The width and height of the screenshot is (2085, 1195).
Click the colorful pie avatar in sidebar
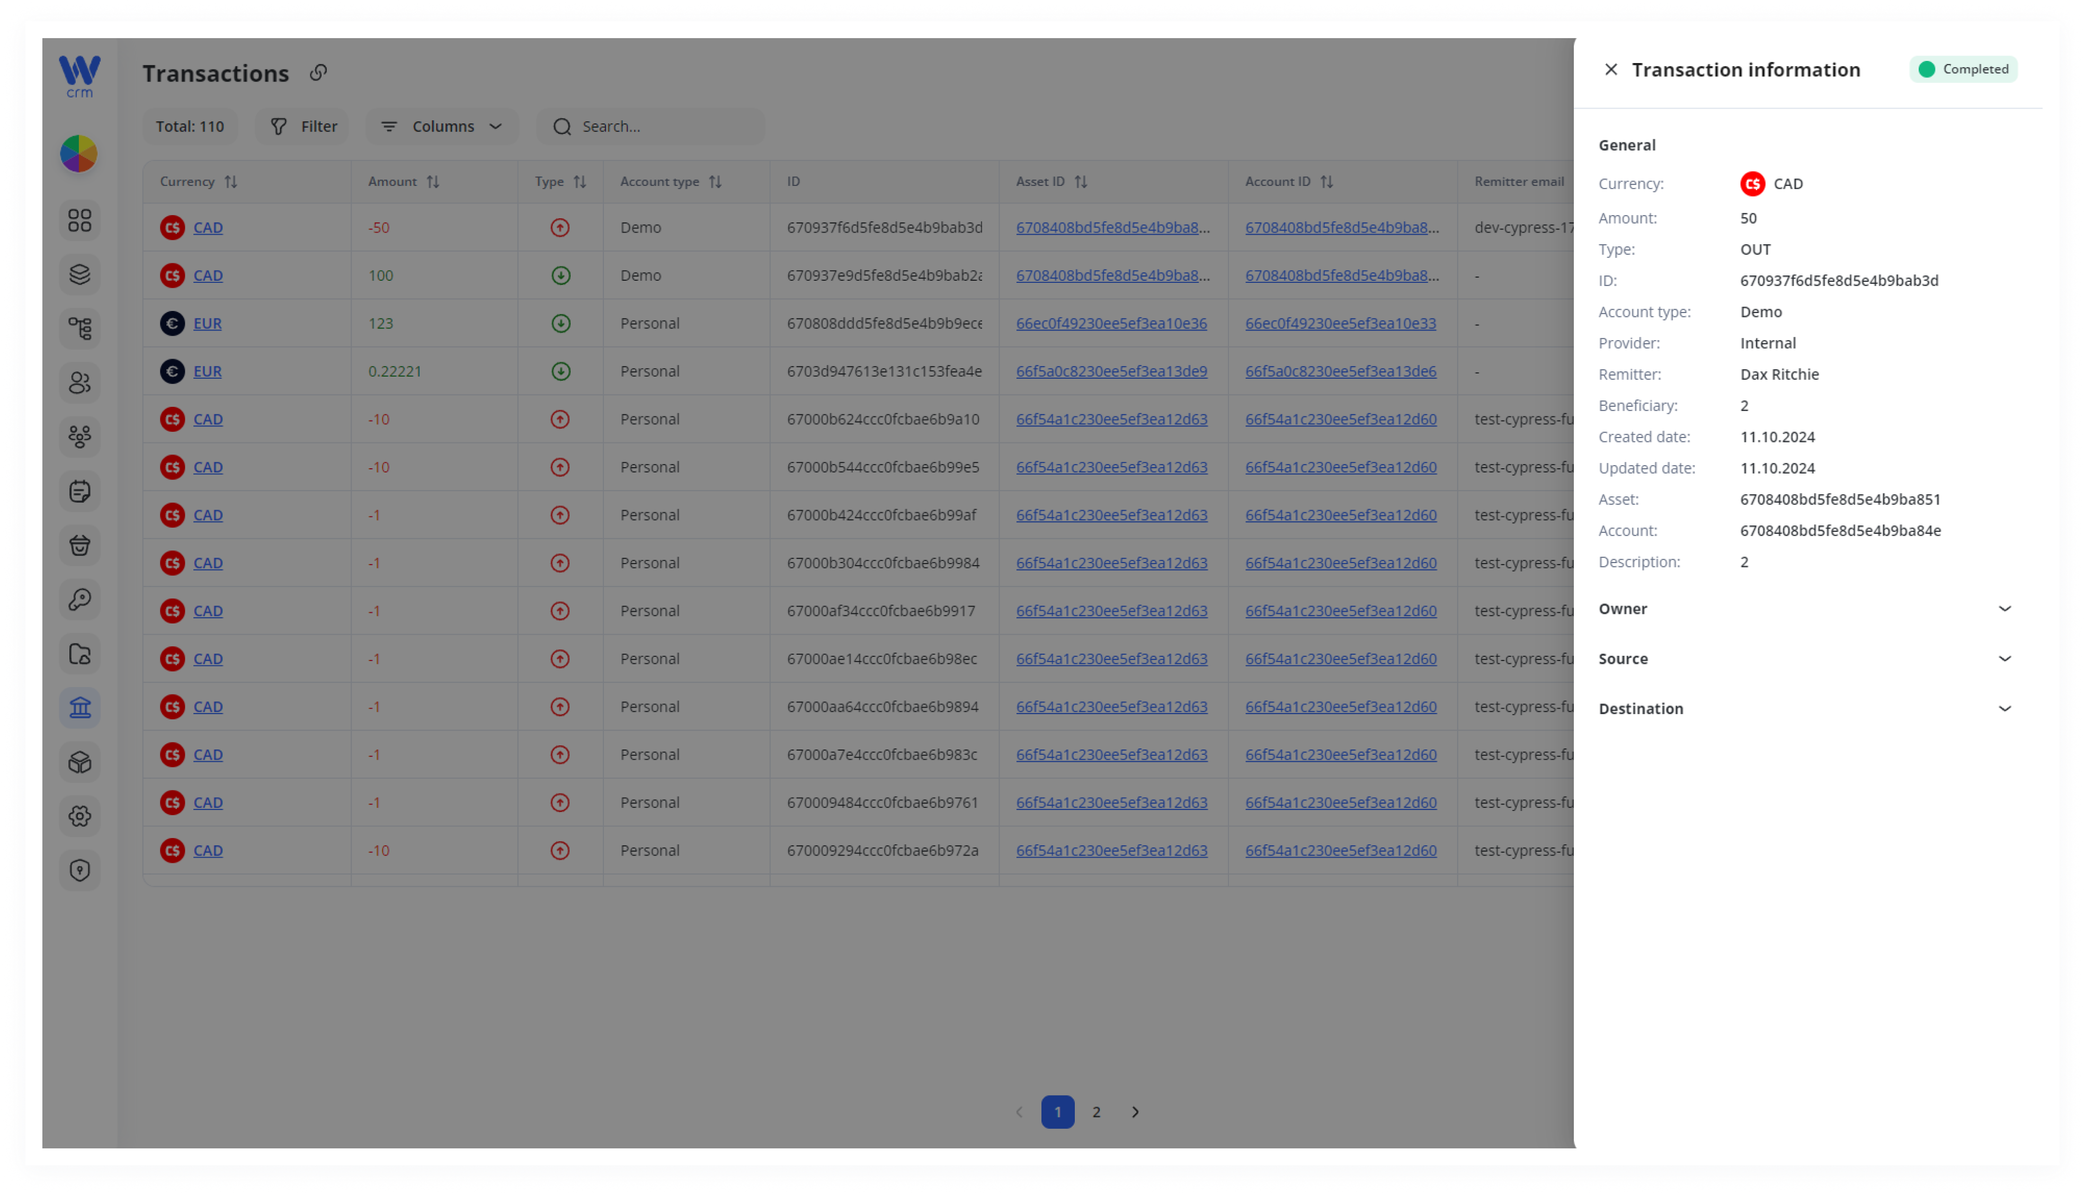coord(79,154)
